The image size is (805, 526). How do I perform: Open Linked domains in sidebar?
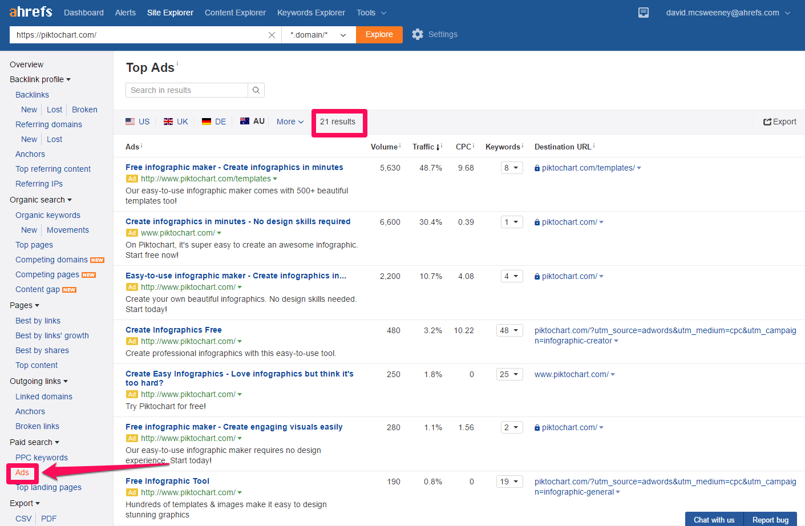pyautogui.click(x=44, y=396)
